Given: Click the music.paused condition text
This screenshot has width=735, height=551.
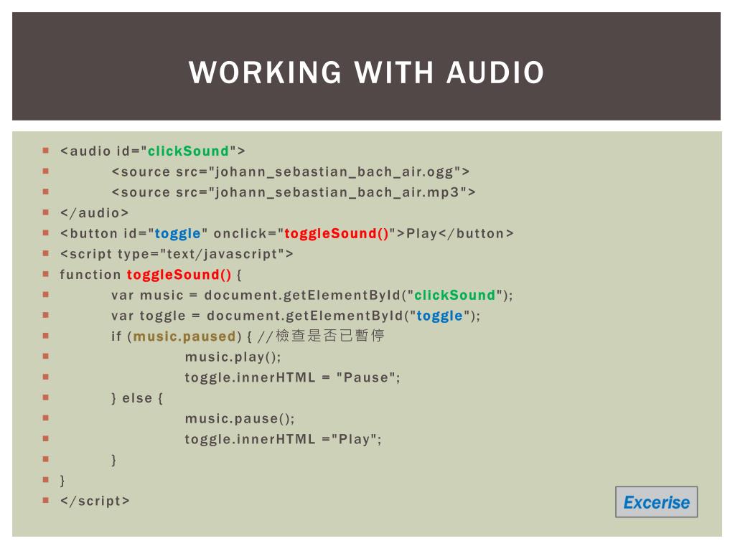Looking at the screenshot, I should point(184,336).
